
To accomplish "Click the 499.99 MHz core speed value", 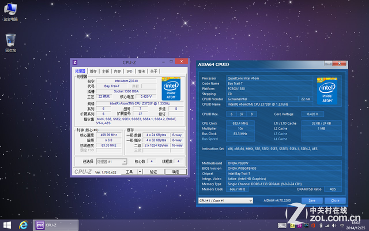I will (109, 135).
